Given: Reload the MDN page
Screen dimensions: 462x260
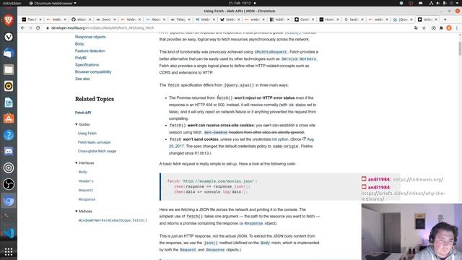Looking at the screenshot, I should (x=38, y=28).
